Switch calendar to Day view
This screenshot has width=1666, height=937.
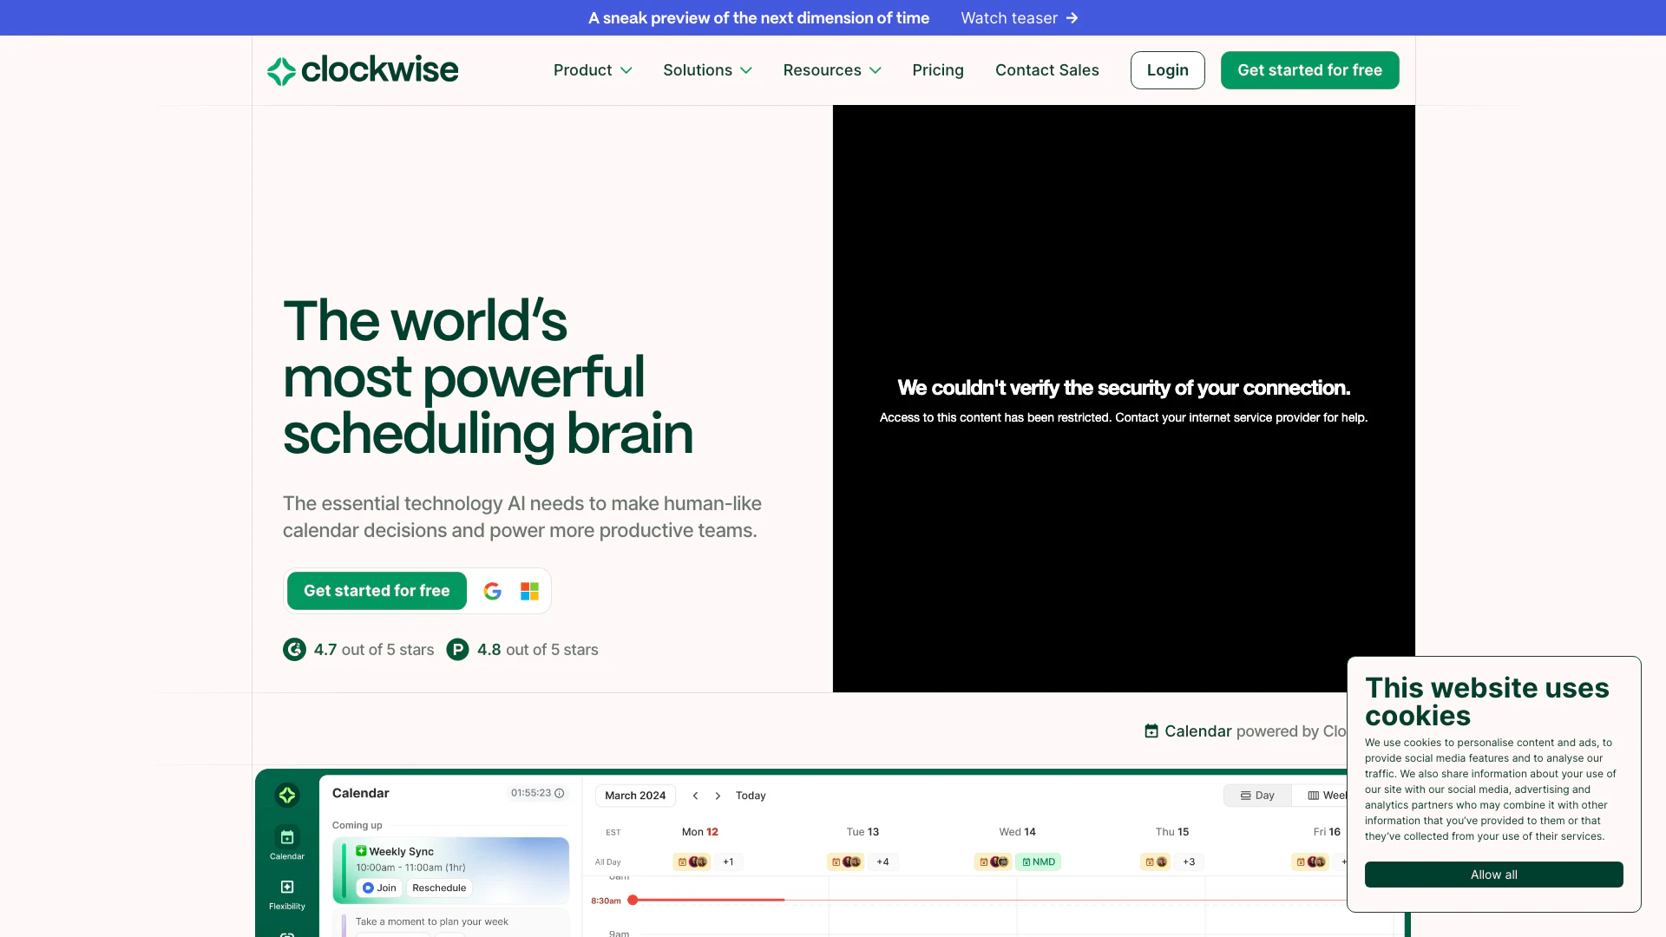coord(1257,796)
